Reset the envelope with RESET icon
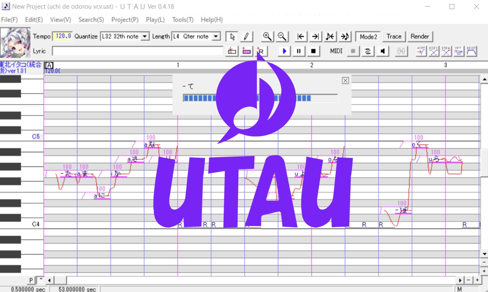488x292 pixels. click(x=471, y=51)
